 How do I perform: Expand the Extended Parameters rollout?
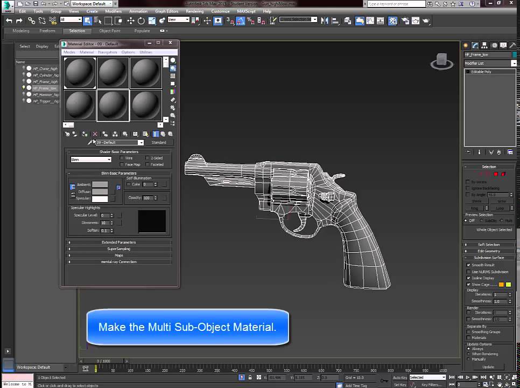coord(119,242)
